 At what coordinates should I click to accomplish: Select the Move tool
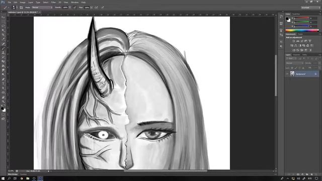coord(3,17)
